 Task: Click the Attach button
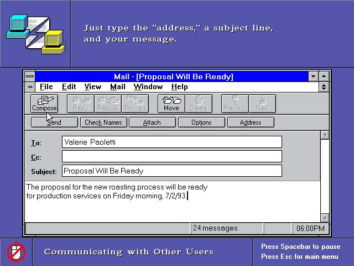(152, 122)
